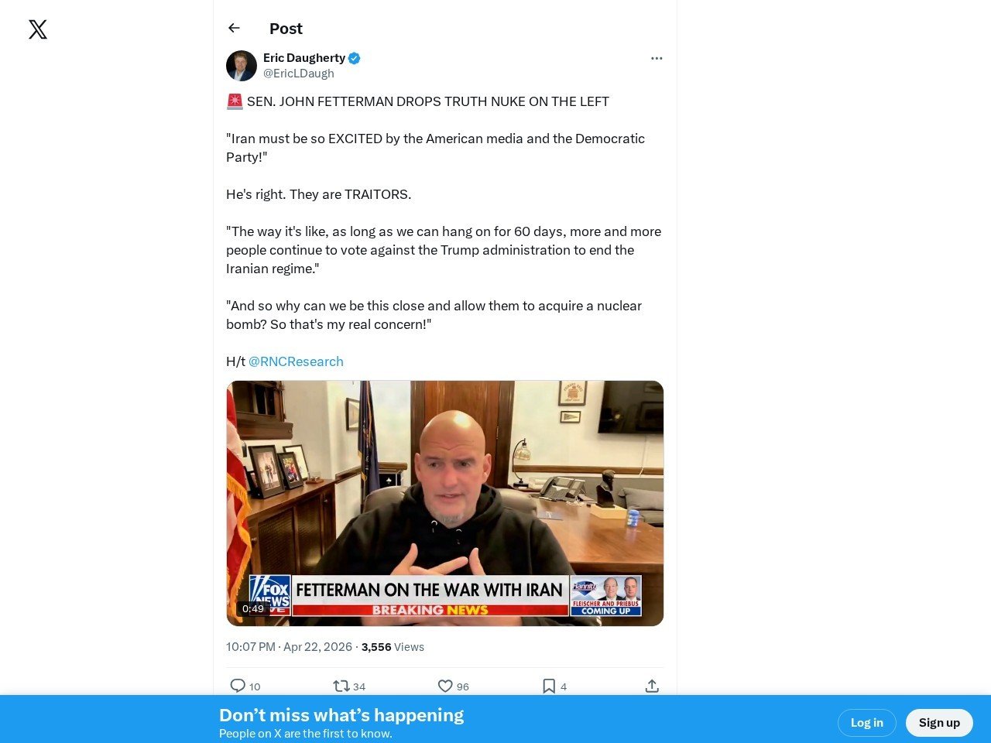Share the post via share icon
991x743 pixels.
(x=652, y=686)
